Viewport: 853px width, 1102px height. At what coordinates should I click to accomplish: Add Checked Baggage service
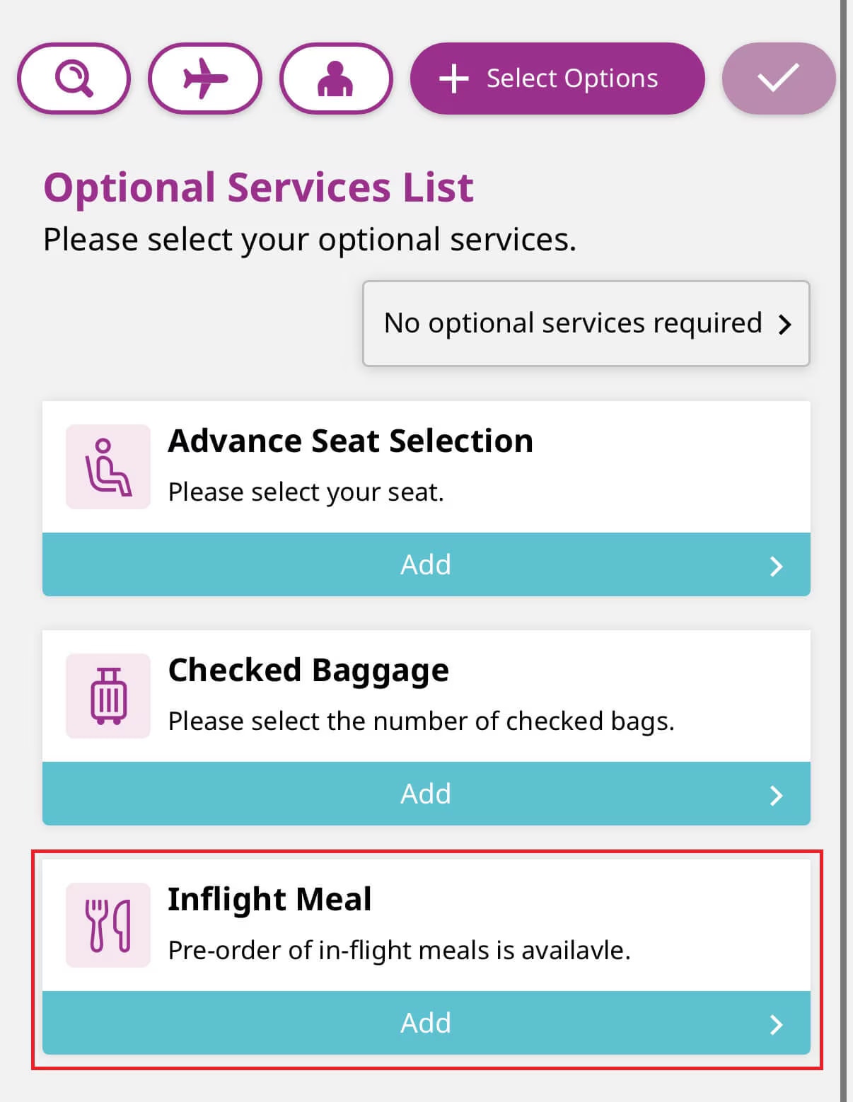pos(426,794)
